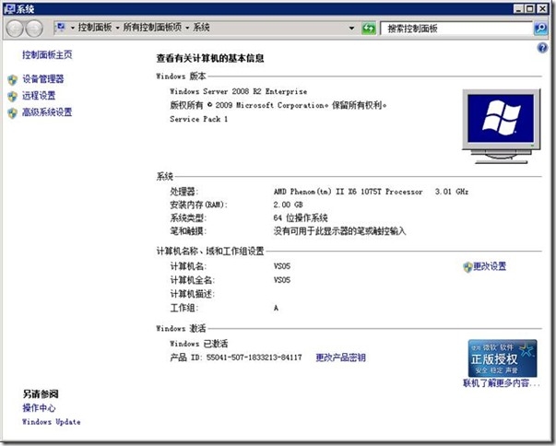Click the 64 位操作系统 value
Image resolution: width=556 pixels, height=446 pixels.
tap(301, 217)
